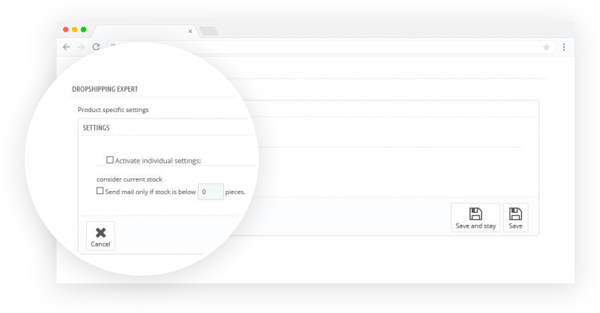
Task: Click the Product specific settings text
Action: click(113, 110)
